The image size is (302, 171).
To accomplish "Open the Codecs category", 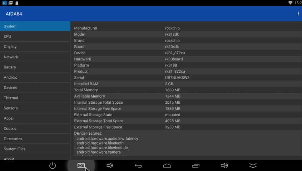I will (x=35, y=128).
